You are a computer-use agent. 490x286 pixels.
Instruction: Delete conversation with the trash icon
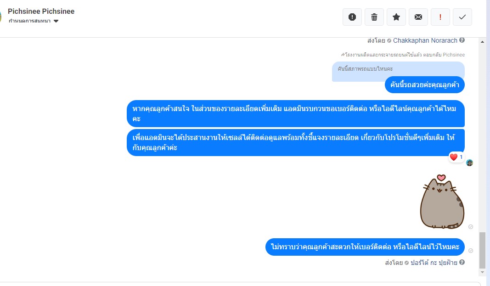(x=374, y=17)
